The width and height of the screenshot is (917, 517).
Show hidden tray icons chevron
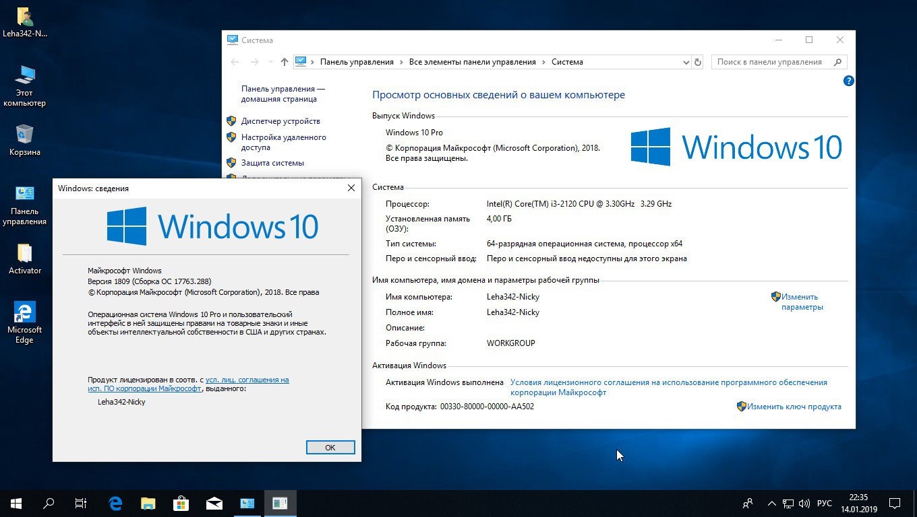[772, 503]
